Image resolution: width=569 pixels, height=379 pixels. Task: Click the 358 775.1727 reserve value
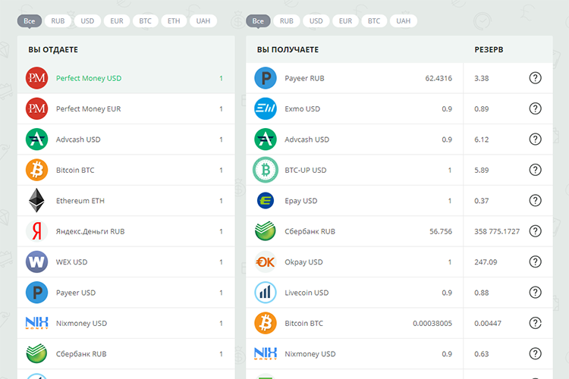(497, 231)
